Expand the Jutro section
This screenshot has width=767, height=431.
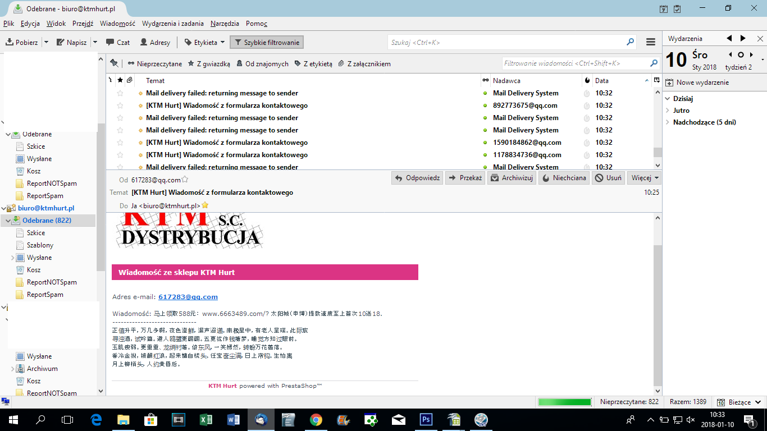click(x=668, y=111)
